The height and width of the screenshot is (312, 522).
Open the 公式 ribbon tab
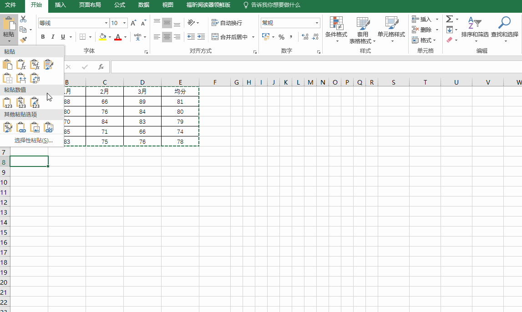(x=120, y=5)
